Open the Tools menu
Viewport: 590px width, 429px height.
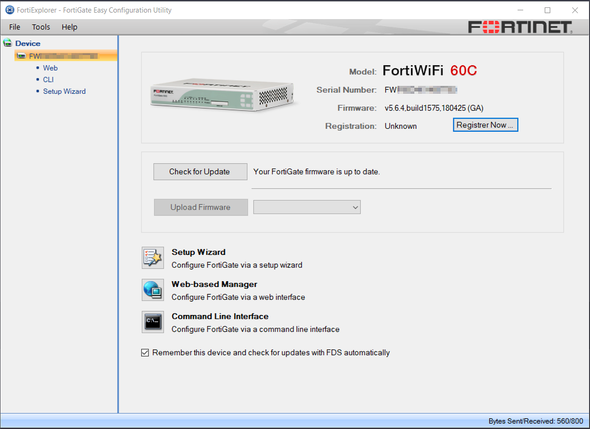(40, 27)
